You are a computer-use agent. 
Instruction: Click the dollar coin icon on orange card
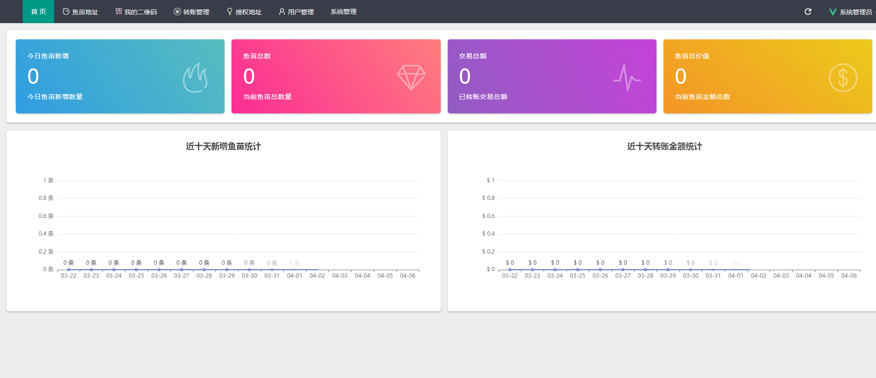[843, 78]
